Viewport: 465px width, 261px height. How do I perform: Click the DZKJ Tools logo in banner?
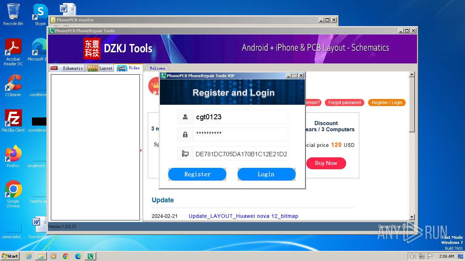118,48
